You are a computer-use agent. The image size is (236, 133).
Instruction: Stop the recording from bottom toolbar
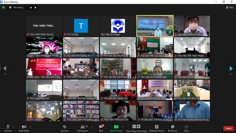138,126
